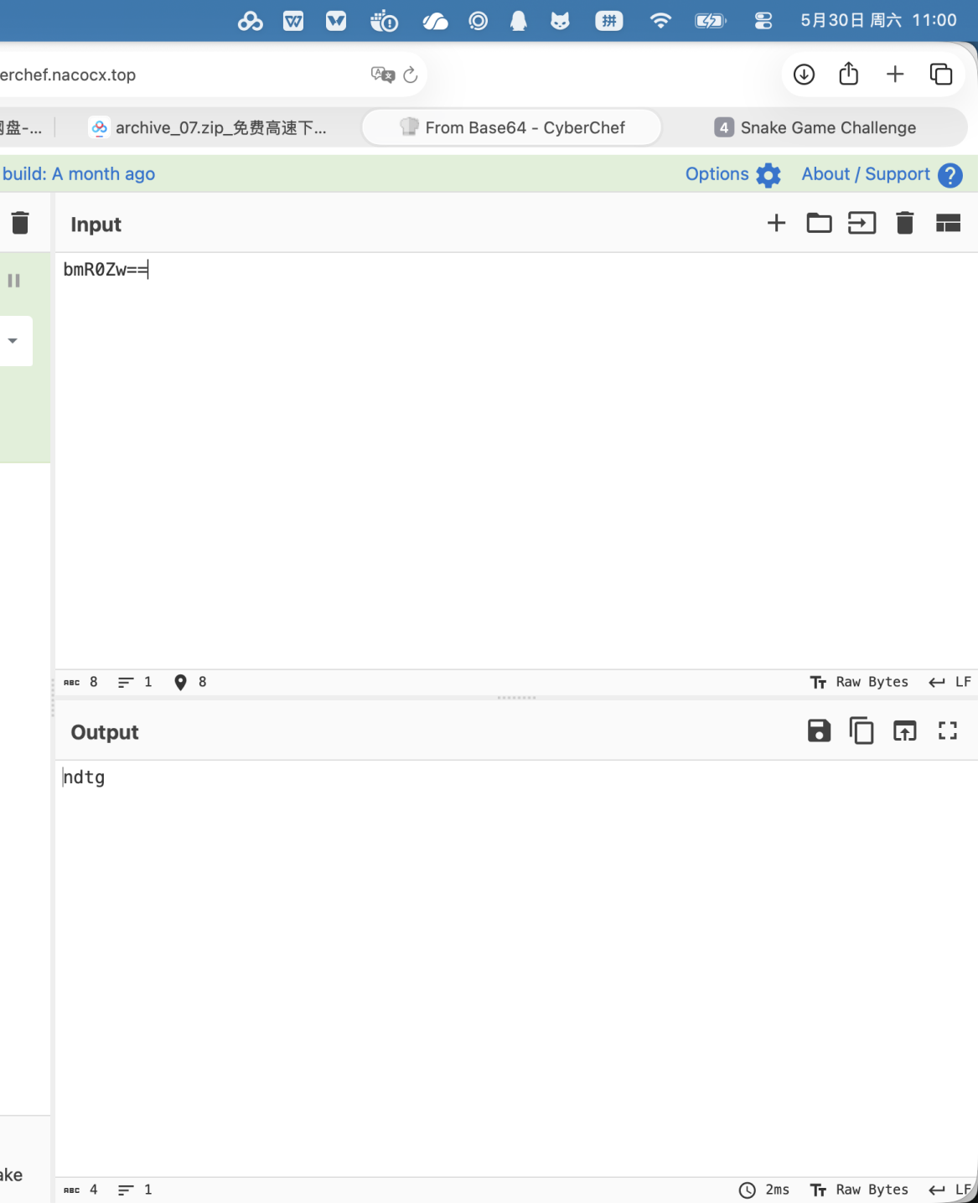Screen dimensions: 978x1203
Task: Copy raw output to clipboard
Action: [862, 731]
